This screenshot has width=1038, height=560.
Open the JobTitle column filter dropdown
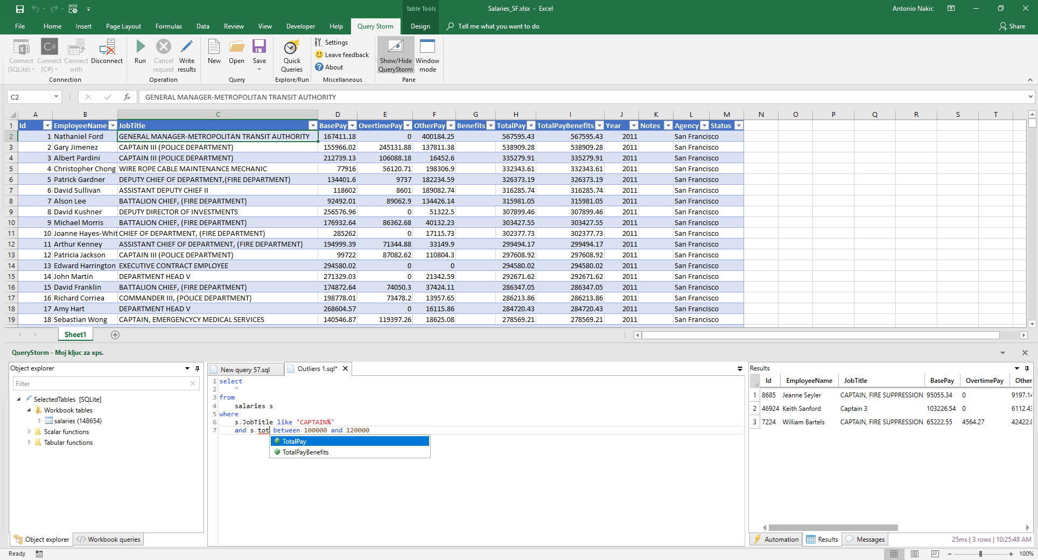click(x=312, y=125)
